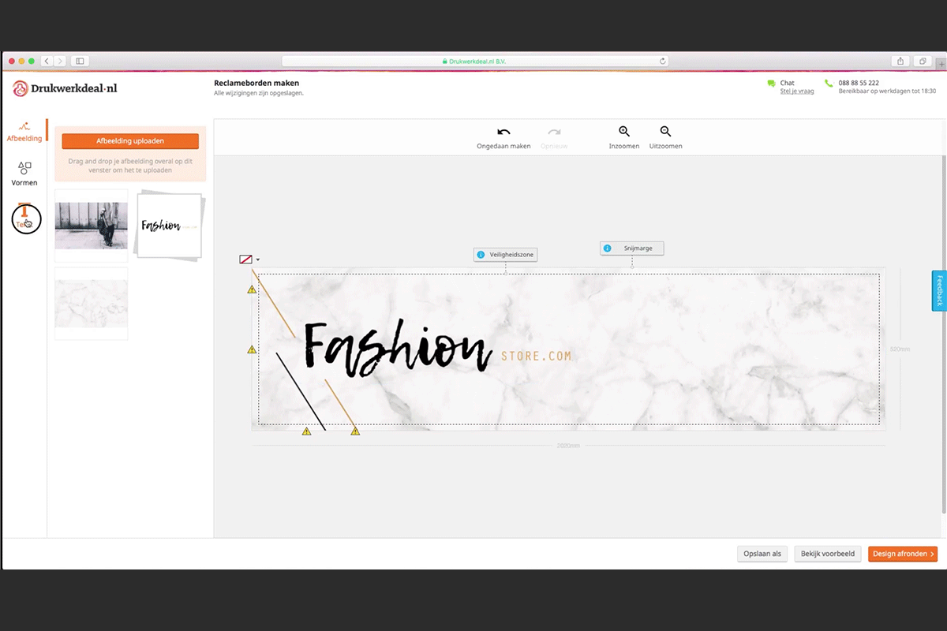Click Inzoomen magnifier icon
This screenshot has width=947, height=631.
[x=624, y=133]
